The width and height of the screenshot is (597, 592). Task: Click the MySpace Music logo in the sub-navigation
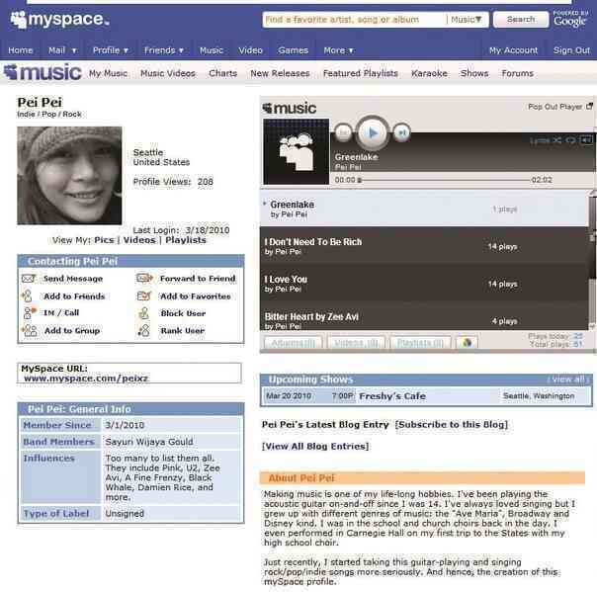[x=43, y=72]
